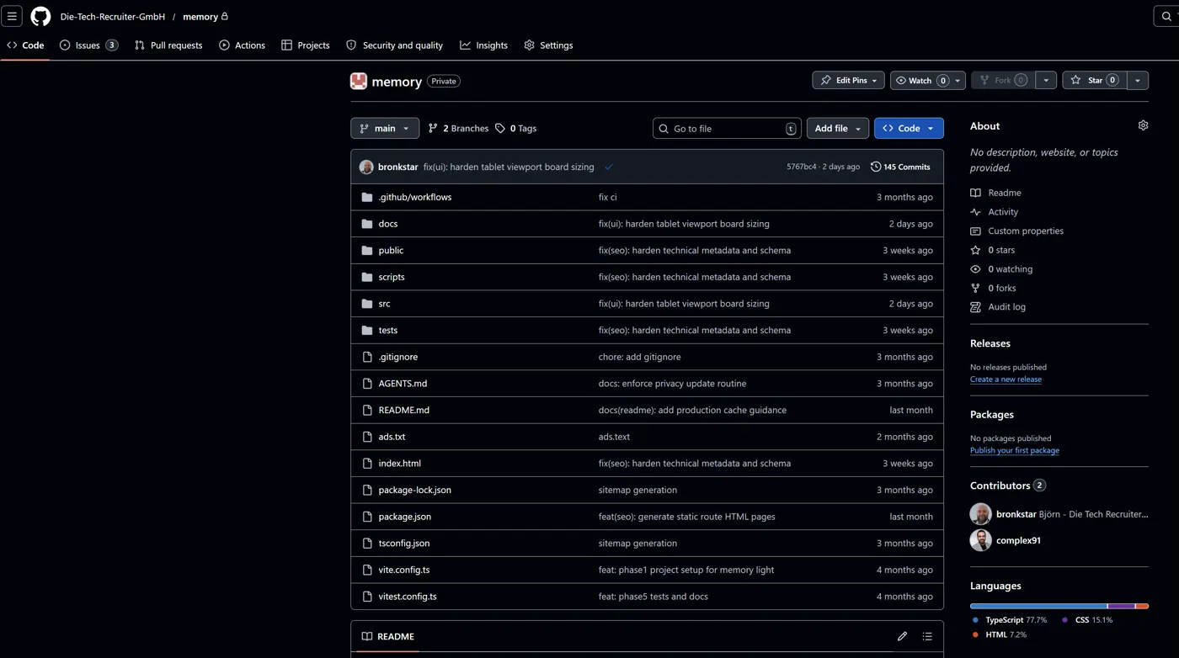Screen dimensions: 1179x658
Task: Star the memory repository
Action: tap(1095, 79)
